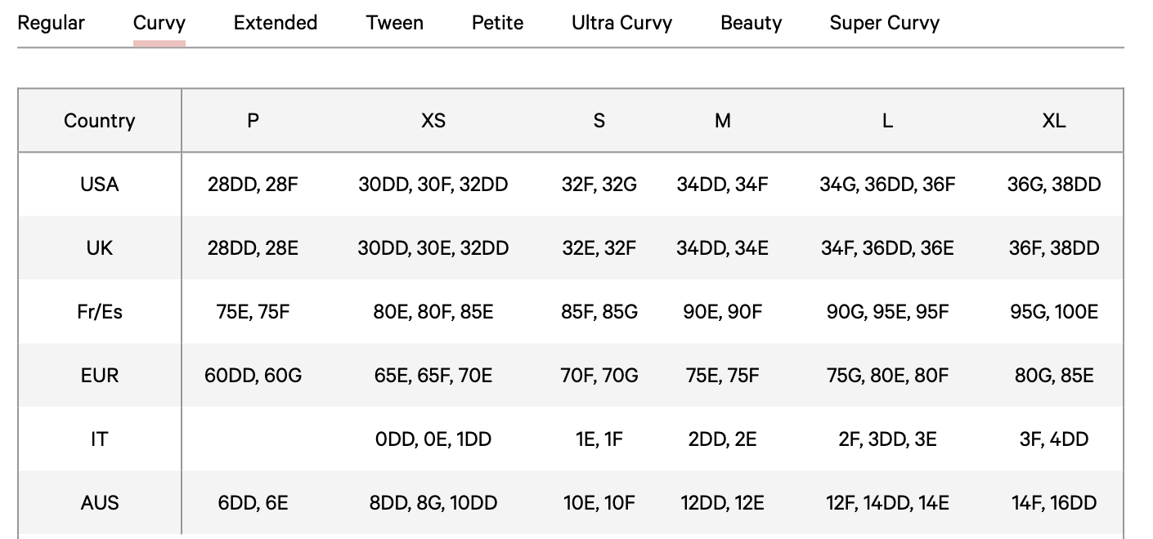This screenshot has height=539, width=1153.
Task: Select the XL column header
Action: [1054, 121]
